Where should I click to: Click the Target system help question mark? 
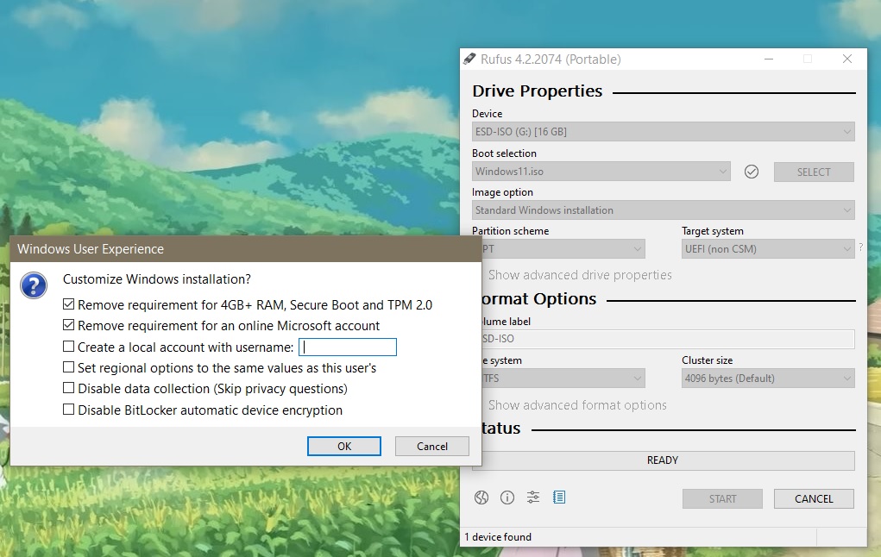click(x=861, y=247)
